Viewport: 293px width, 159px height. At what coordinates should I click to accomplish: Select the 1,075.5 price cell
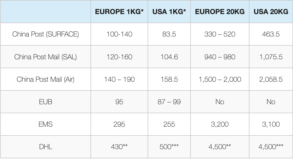pyautogui.click(x=271, y=57)
